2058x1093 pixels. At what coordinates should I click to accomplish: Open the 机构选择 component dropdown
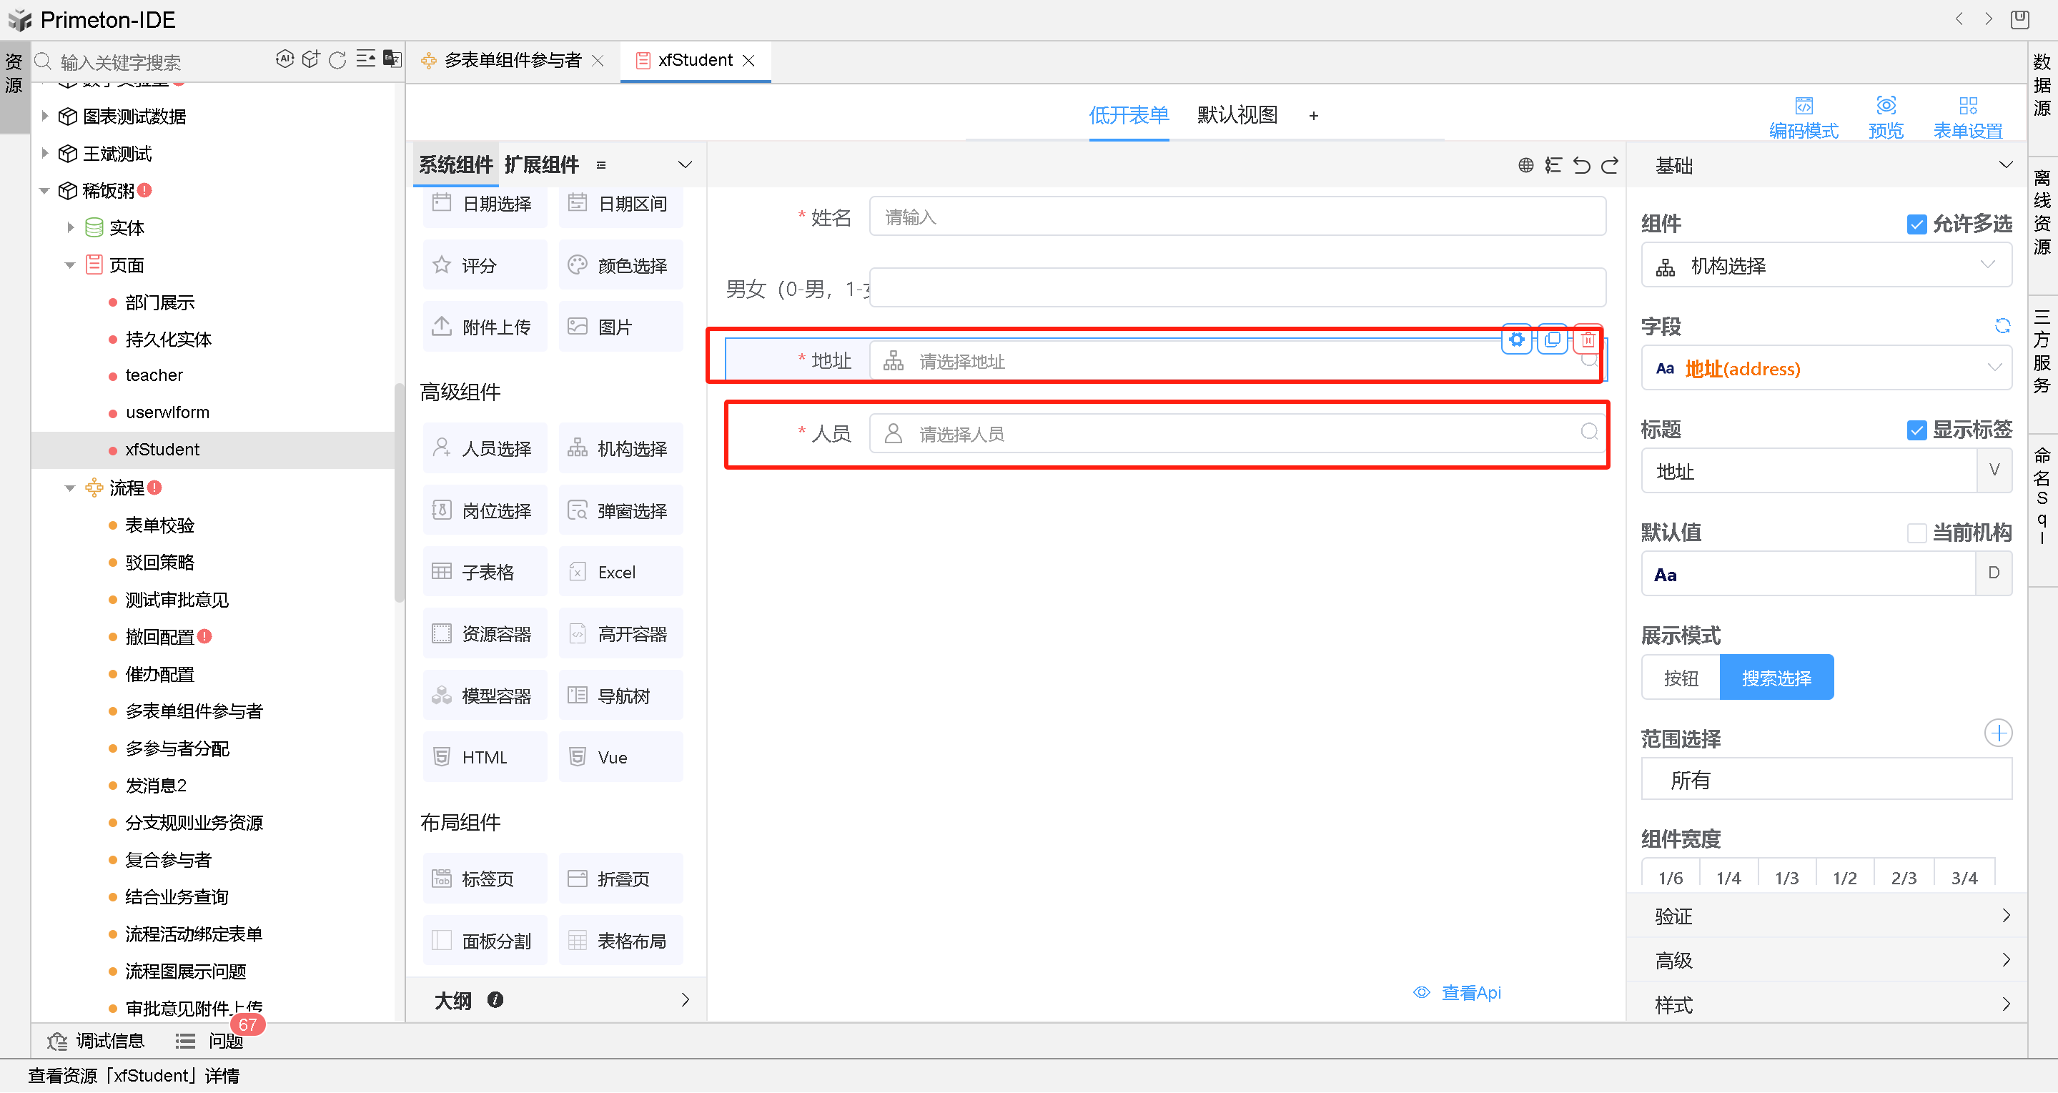tap(1826, 266)
